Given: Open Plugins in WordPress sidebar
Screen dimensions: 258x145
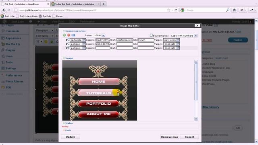Looking at the screenshot, I should click(x=10, y=50).
